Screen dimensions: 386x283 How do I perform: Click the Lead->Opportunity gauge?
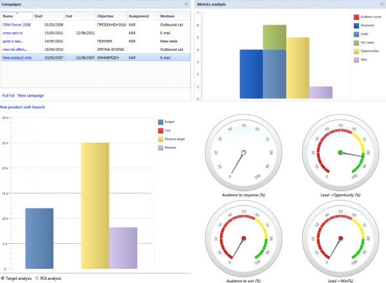(341, 152)
